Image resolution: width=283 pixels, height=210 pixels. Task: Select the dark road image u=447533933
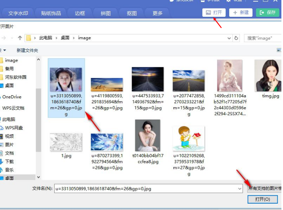pyautogui.click(x=148, y=79)
